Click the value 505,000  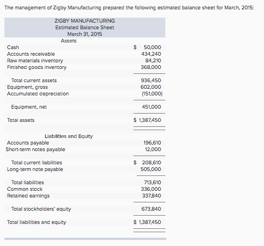[x=151, y=169]
